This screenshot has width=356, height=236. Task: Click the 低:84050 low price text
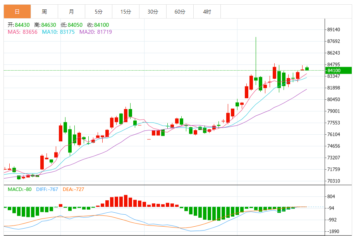[71, 25]
